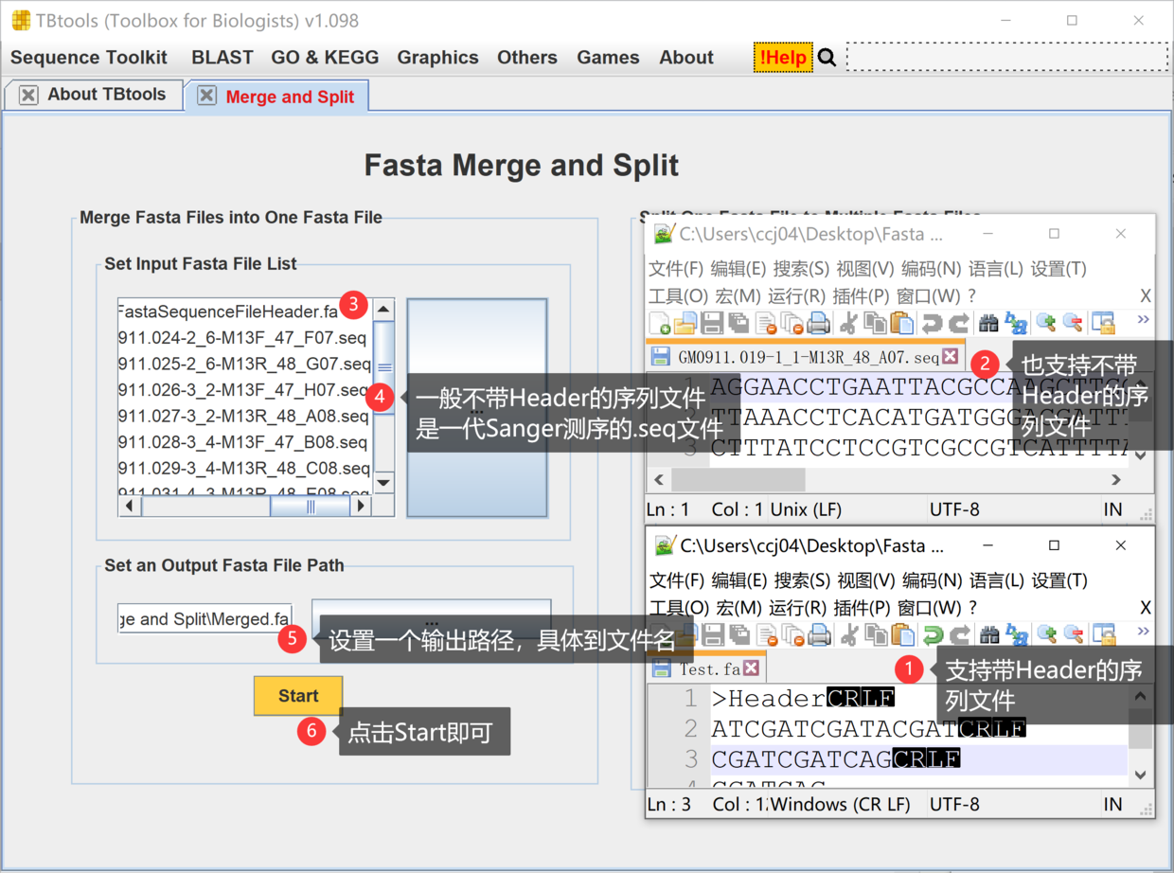
Task: Open the BLAST menu
Action: (222, 58)
